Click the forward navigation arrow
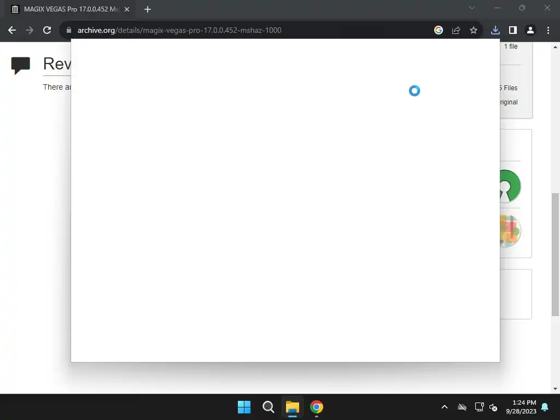Viewport: 560px width, 420px height. (x=30, y=31)
